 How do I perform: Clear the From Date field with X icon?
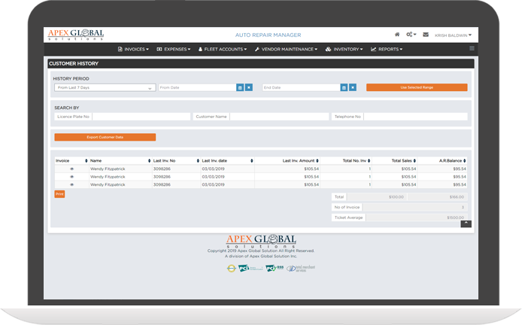coord(249,87)
